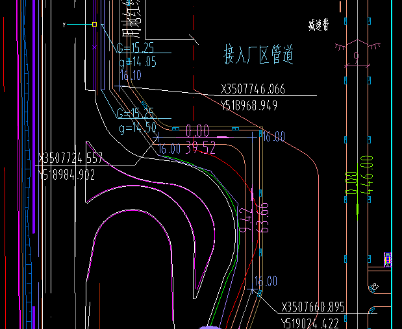Select coordinate label X3507746.066
The height and width of the screenshot is (329, 402).
tap(253, 90)
